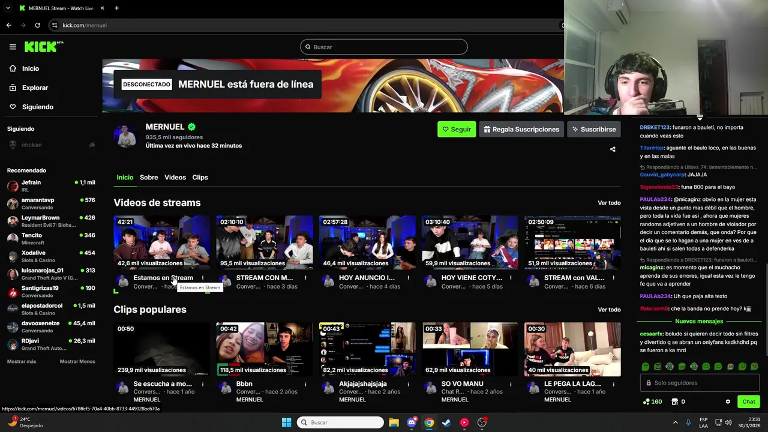Viewport: 768px width, 432px height.
Task: Play the 00:33 'SO VO MANU' clip thumbnail
Action: pos(470,349)
